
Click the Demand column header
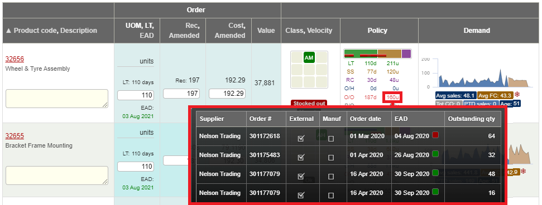pyautogui.click(x=477, y=31)
